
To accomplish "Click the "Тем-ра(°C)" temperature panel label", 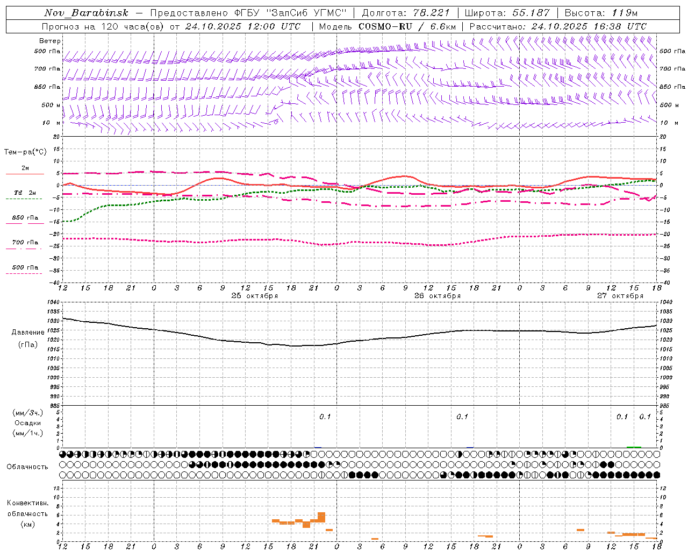I will pos(25,152).
